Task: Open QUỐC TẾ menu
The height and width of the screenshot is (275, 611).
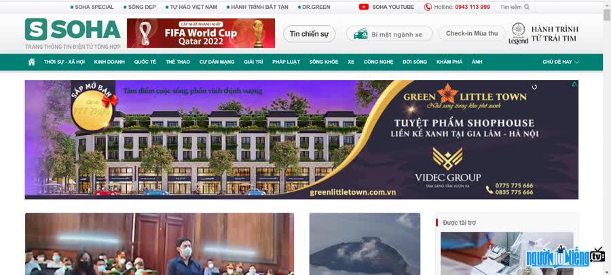Action: click(145, 62)
